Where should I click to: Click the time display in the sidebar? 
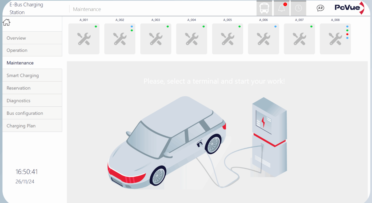coord(27,172)
